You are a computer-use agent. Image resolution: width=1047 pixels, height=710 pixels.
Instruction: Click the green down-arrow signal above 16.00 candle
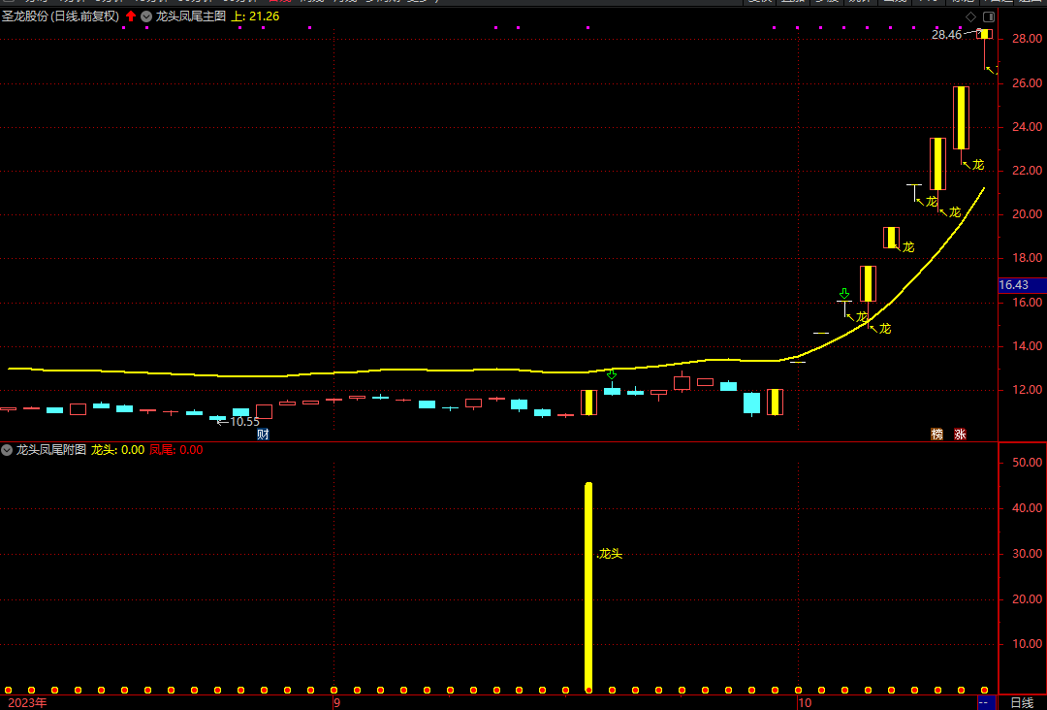(844, 293)
